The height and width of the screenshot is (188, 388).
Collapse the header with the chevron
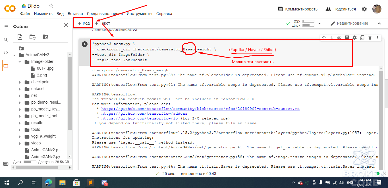point(379,24)
